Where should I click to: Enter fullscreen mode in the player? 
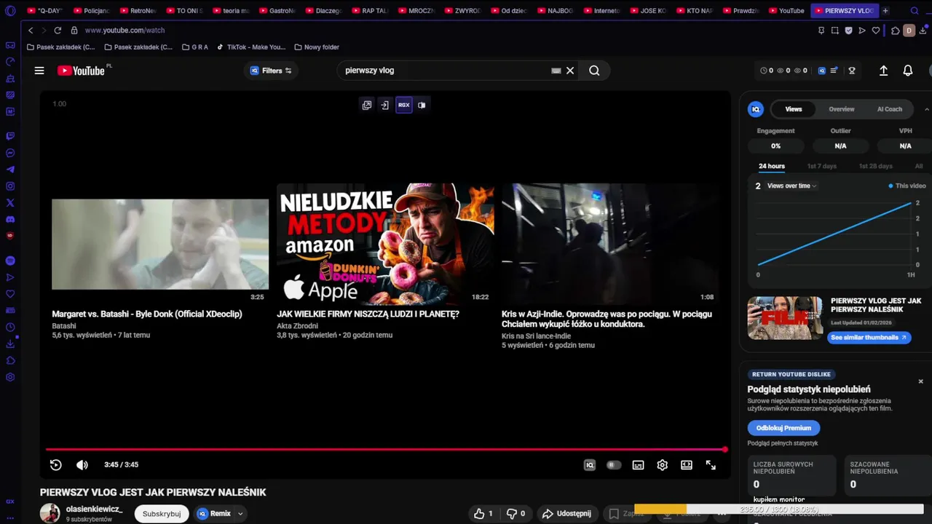tap(711, 465)
